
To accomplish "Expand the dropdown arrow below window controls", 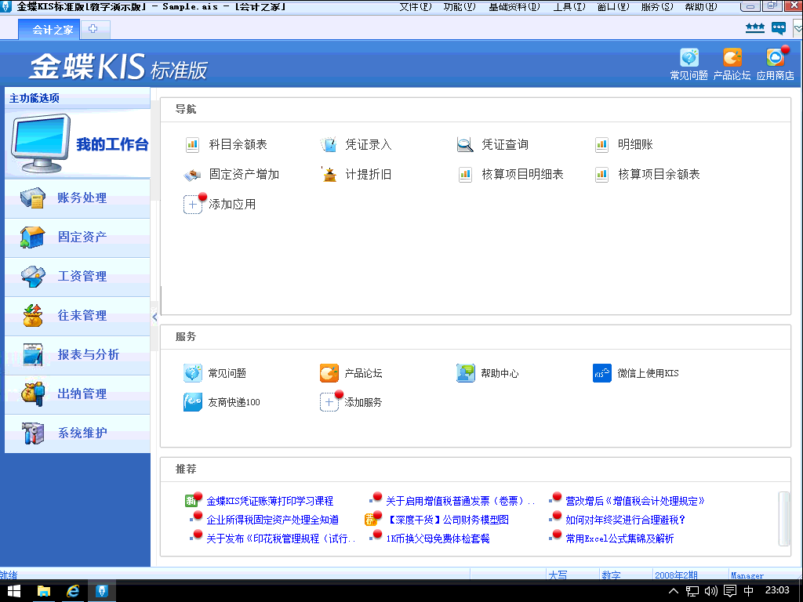I will click(798, 29).
